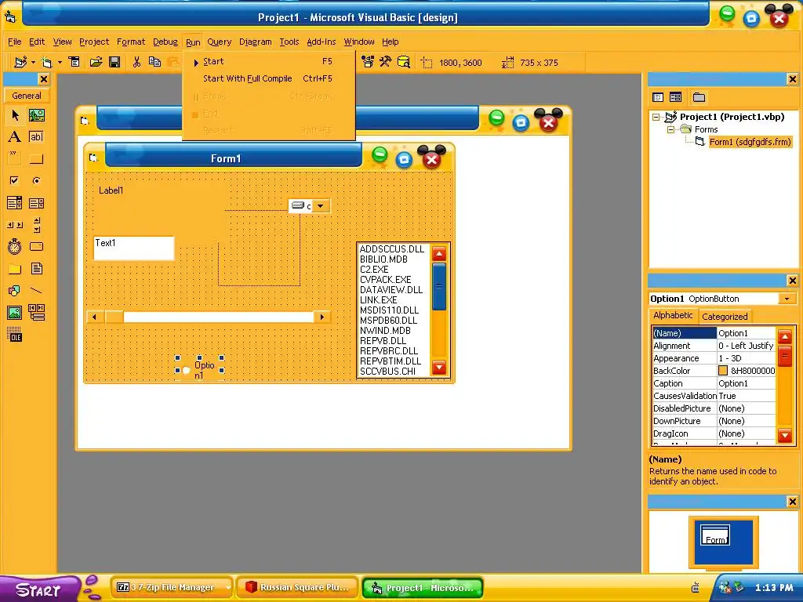Click the Cut scissors icon
This screenshot has width=803, height=602.
point(136,62)
